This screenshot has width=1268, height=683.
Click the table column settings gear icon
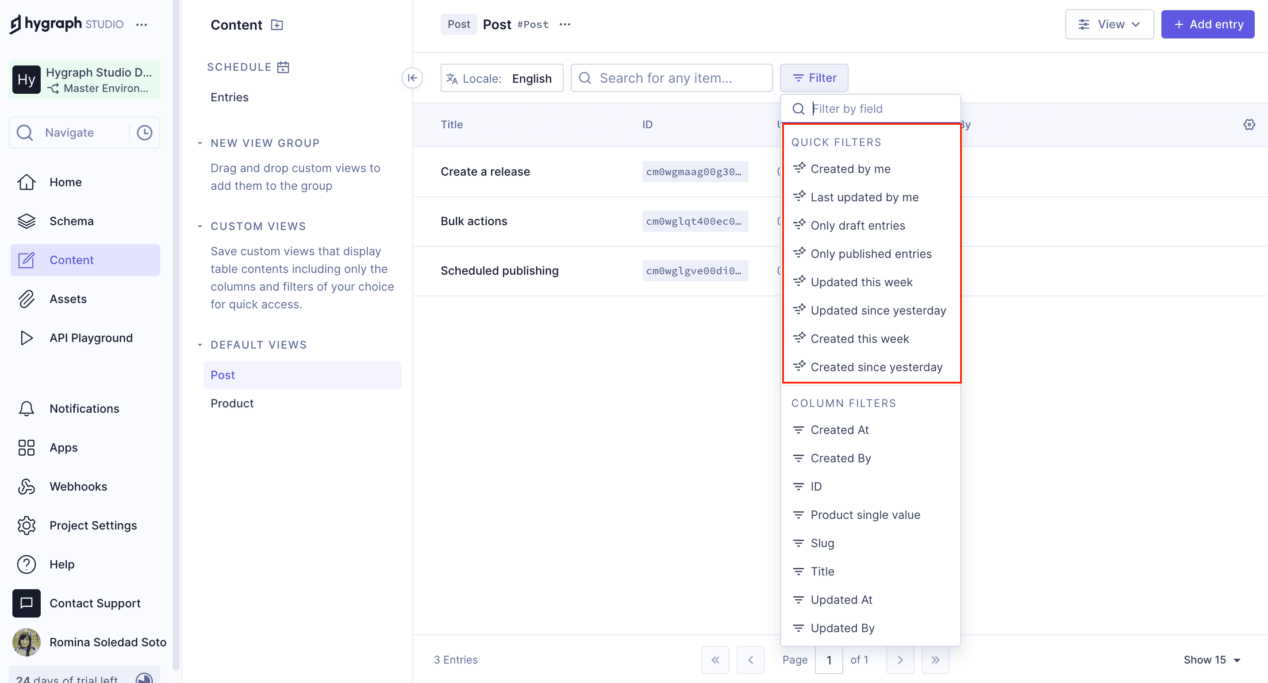click(1249, 124)
